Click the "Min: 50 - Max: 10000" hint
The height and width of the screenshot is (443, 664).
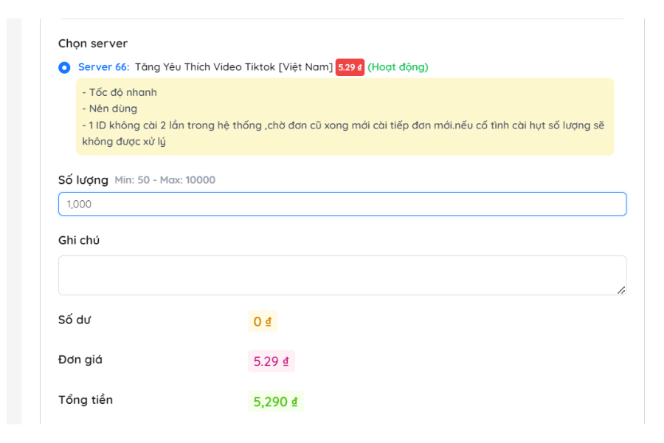(x=165, y=180)
